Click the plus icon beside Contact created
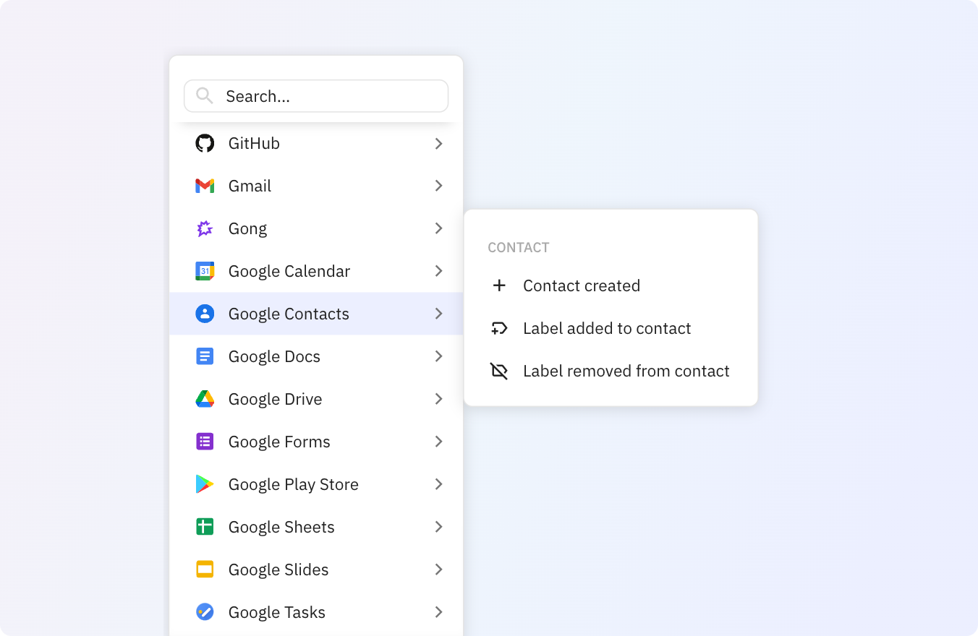This screenshot has height=636, width=978. (x=499, y=285)
